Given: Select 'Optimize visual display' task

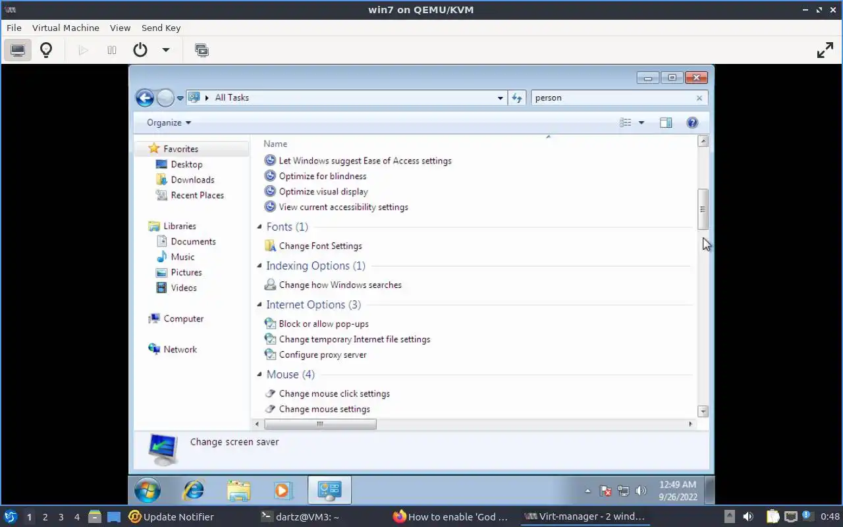Looking at the screenshot, I should point(323,192).
